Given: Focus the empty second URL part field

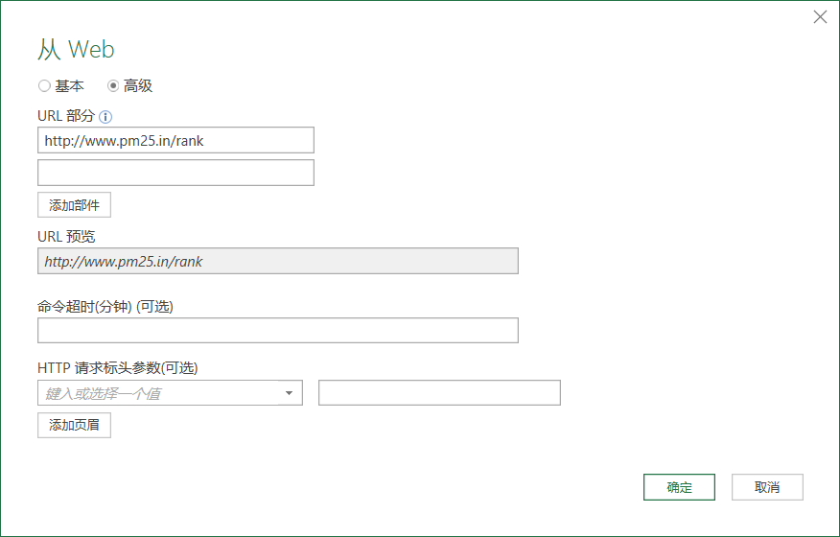Looking at the screenshot, I should coord(175,173).
